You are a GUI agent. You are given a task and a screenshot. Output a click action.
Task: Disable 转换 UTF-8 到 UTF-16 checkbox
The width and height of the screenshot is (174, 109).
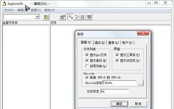[87, 77]
